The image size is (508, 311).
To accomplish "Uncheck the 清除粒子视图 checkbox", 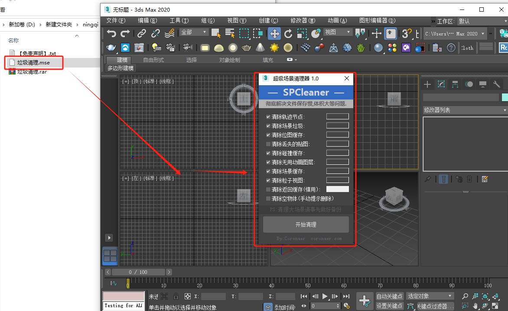I will (268, 180).
